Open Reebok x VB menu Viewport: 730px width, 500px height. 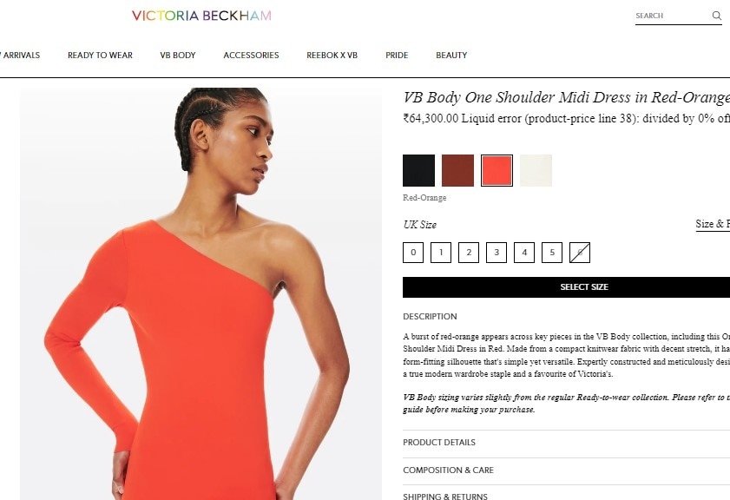click(332, 55)
